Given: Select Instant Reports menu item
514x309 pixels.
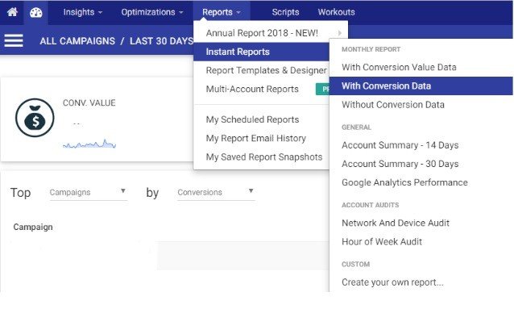Looking at the screenshot, I should (x=261, y=52).
